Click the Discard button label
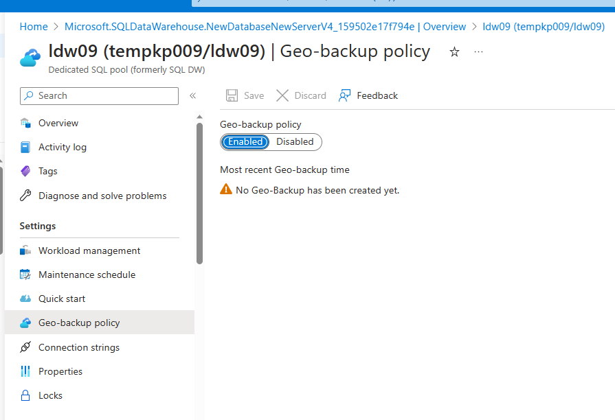 (x=310, y=95)
